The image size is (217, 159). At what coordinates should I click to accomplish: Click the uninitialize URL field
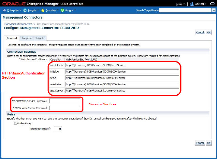click(122, 84)
